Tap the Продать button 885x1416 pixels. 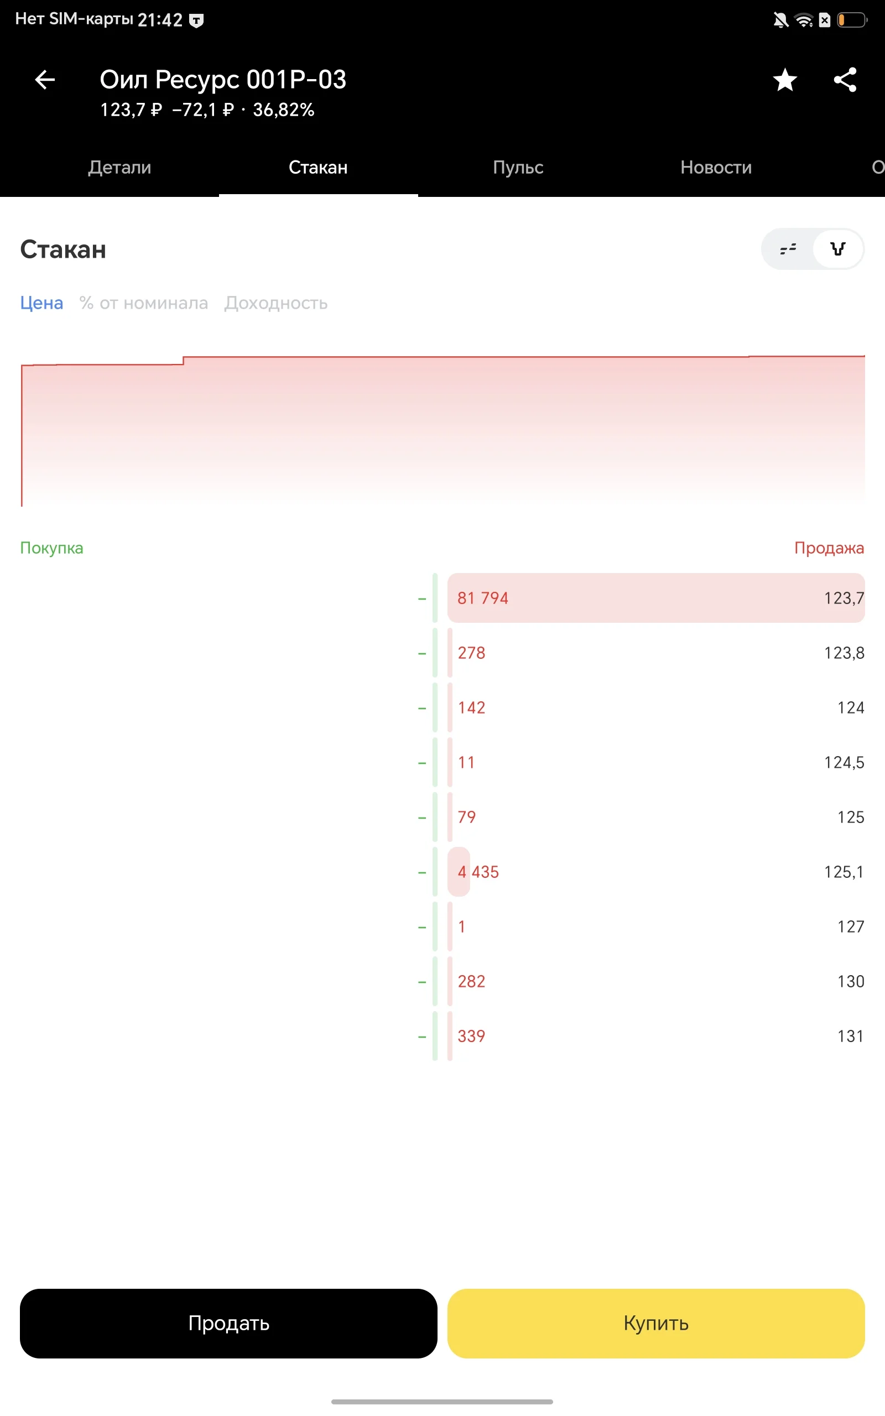point(228,1323)
